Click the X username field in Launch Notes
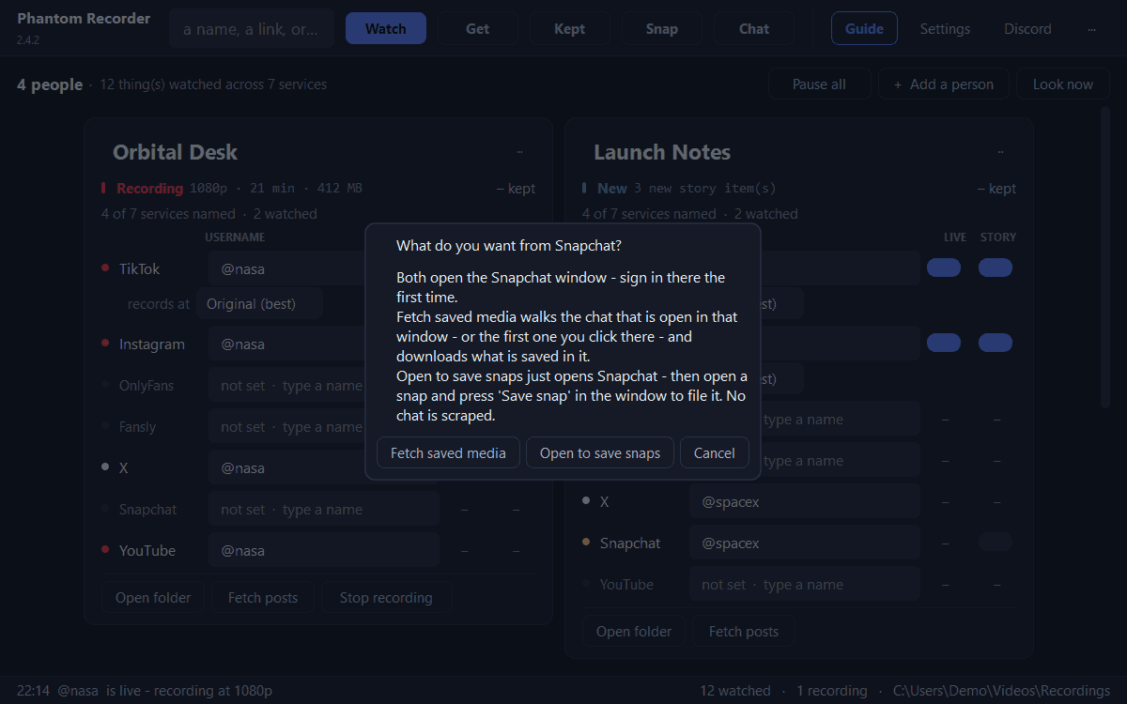This screenshot has height=704, width=1127. point(805,502)
